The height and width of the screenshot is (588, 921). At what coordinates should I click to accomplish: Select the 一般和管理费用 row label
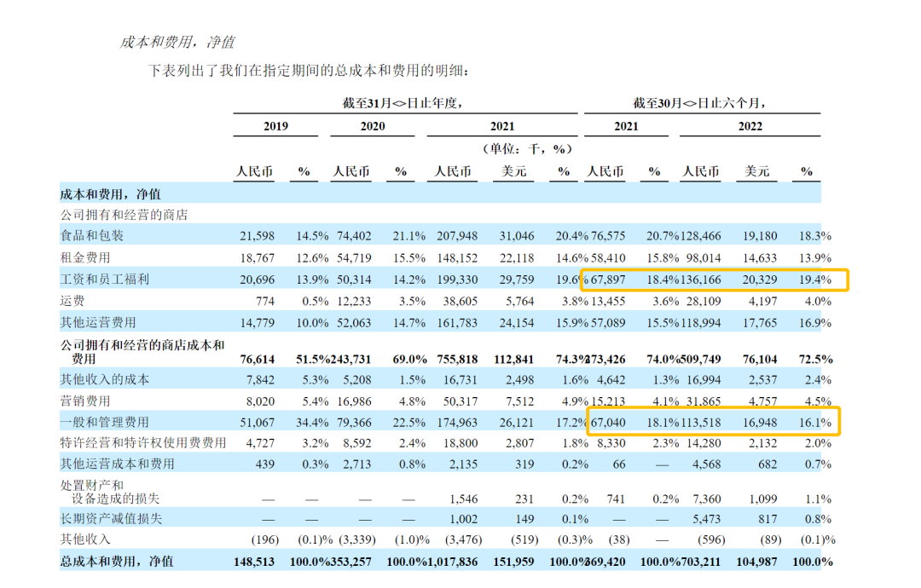[x=105, y=422]
